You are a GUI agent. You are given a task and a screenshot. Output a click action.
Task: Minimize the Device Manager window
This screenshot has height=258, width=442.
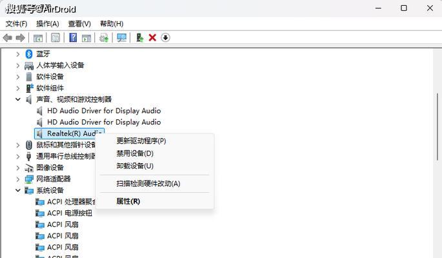378,8
